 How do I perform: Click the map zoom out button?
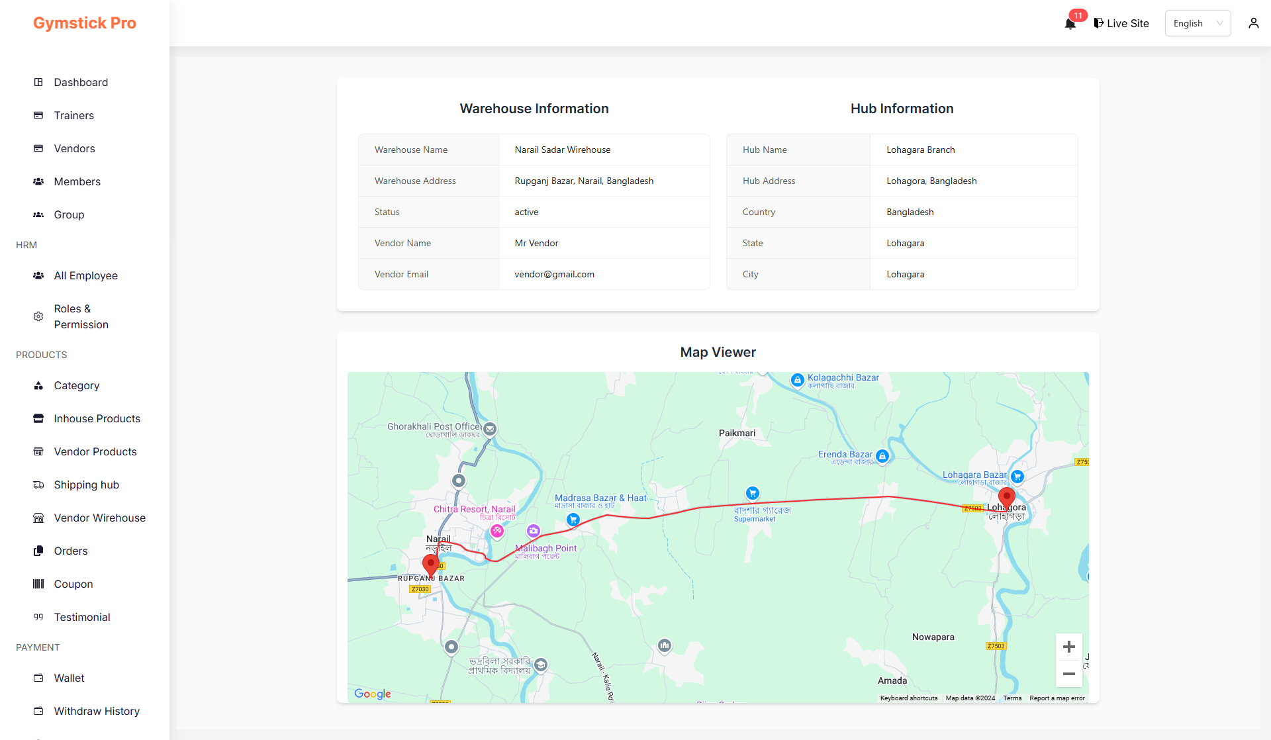[1068, 674]
